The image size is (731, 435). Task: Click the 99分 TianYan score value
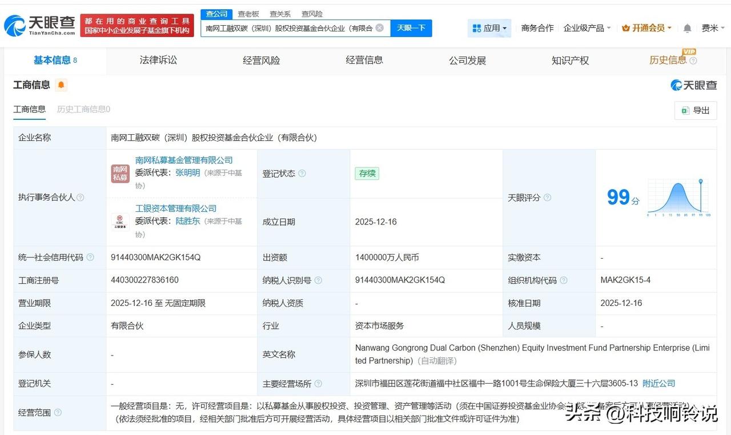[x=623, y=198]
